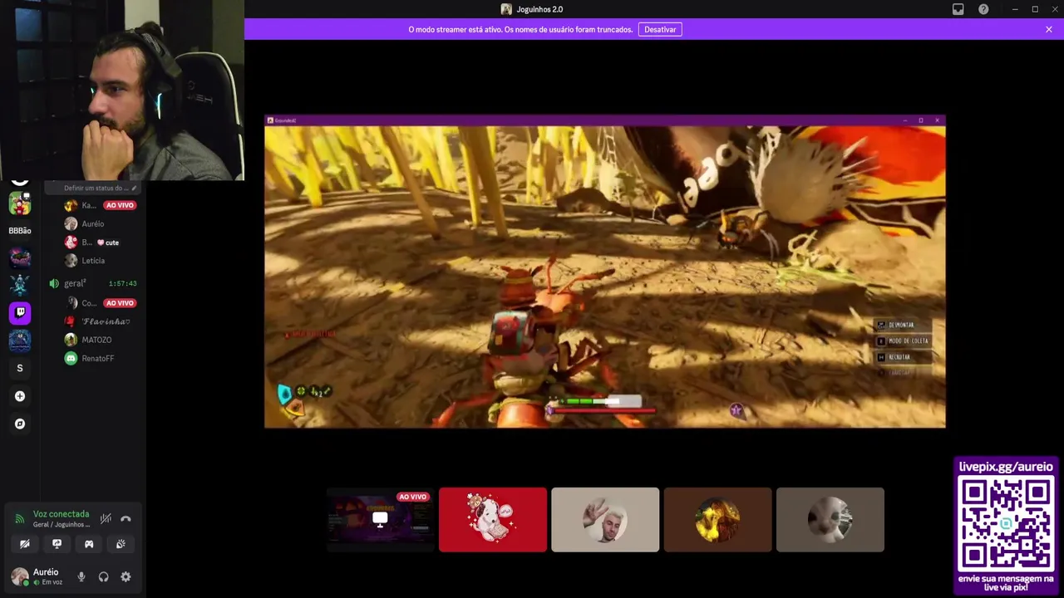Start an activity with gamepad icon
The width and height of the screenshot is (1064, 598).
tap(89, 544)
